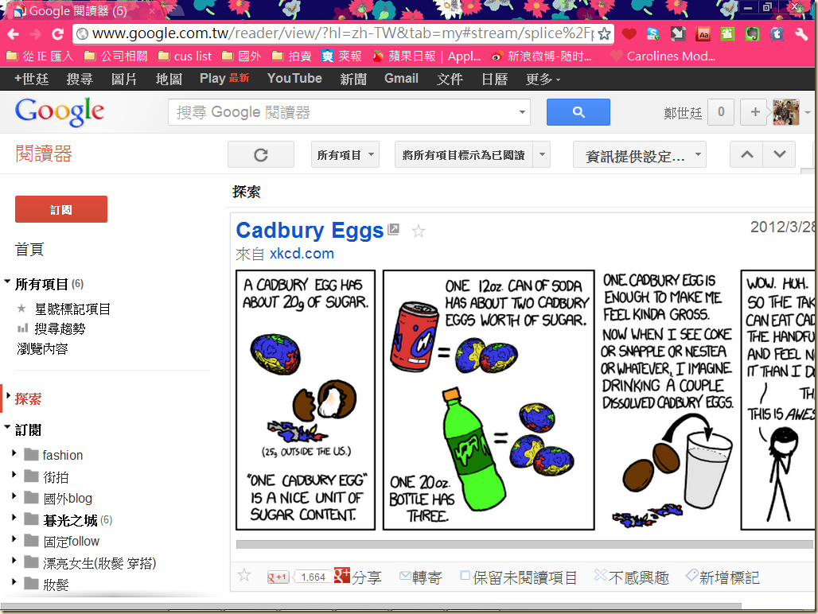Image resolution: width=818 pixels, height=614 pixels.
Task: Open 日曆 in the Google bar
Action: [x=494, y=79]
